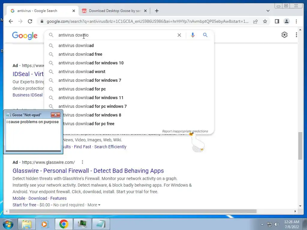Open Glasswire Personal Firewall ad title

88,171
